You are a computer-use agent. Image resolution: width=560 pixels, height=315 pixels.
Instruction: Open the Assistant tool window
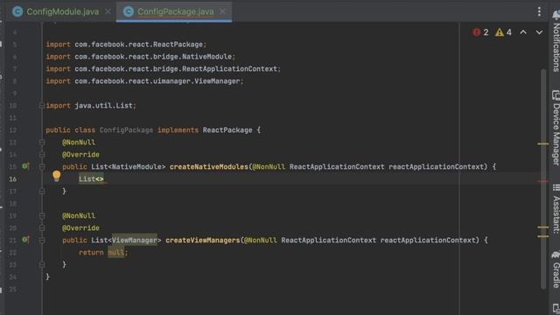[556, 209]
